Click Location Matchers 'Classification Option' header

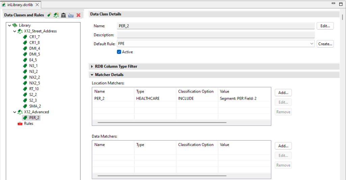[196, 92]
